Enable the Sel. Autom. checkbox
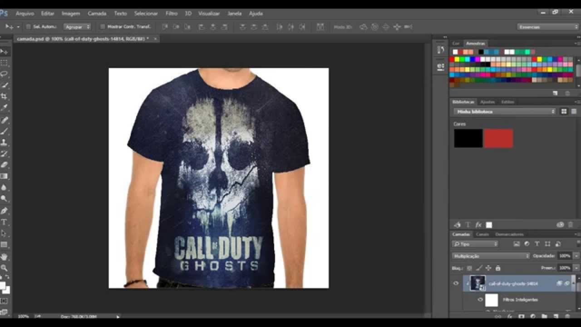This screenshot has height=327, width=581. 28,27
